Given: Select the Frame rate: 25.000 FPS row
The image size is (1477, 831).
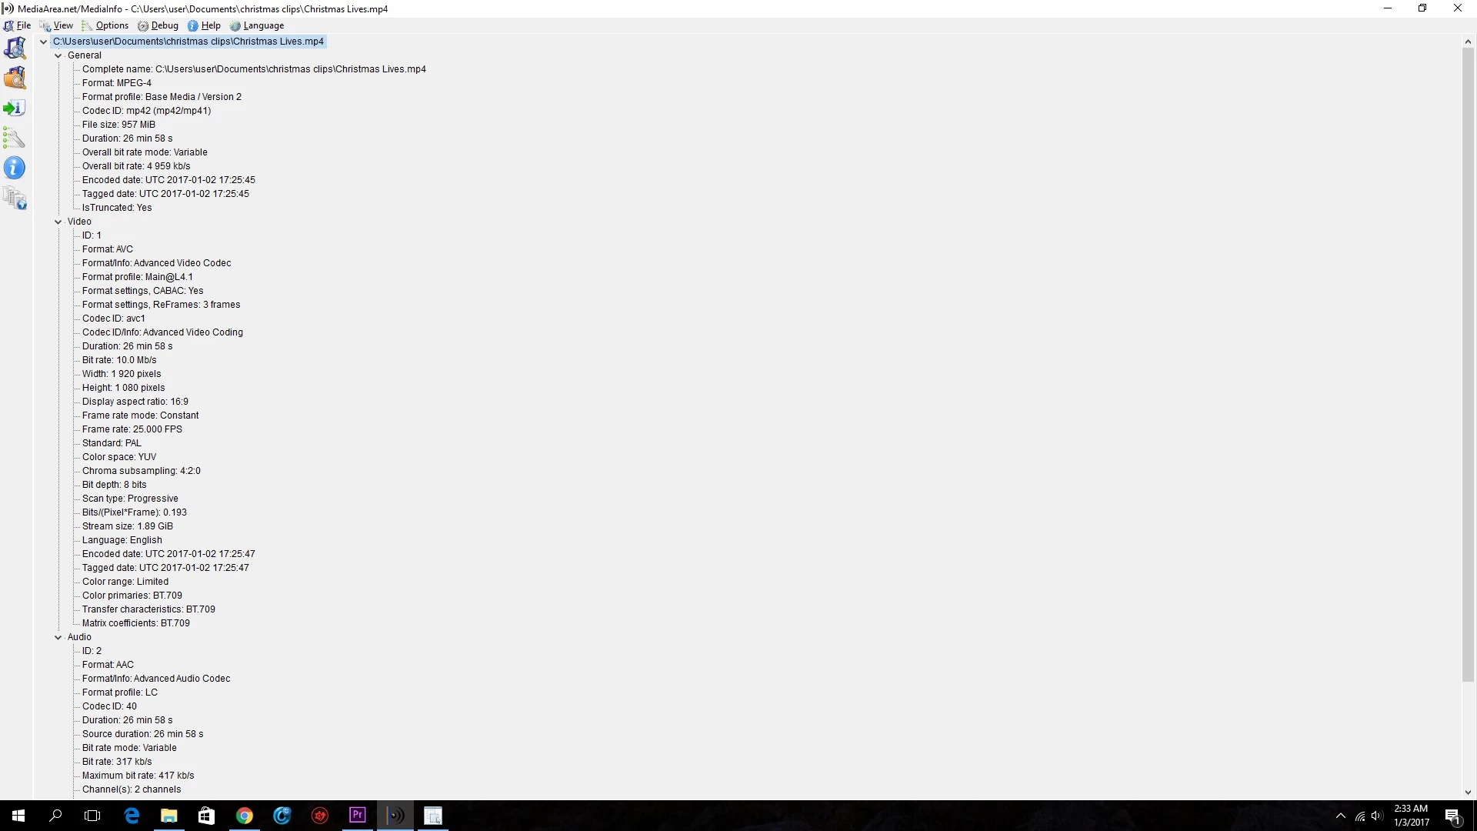Looking at the screenshot, I should 132,429.
